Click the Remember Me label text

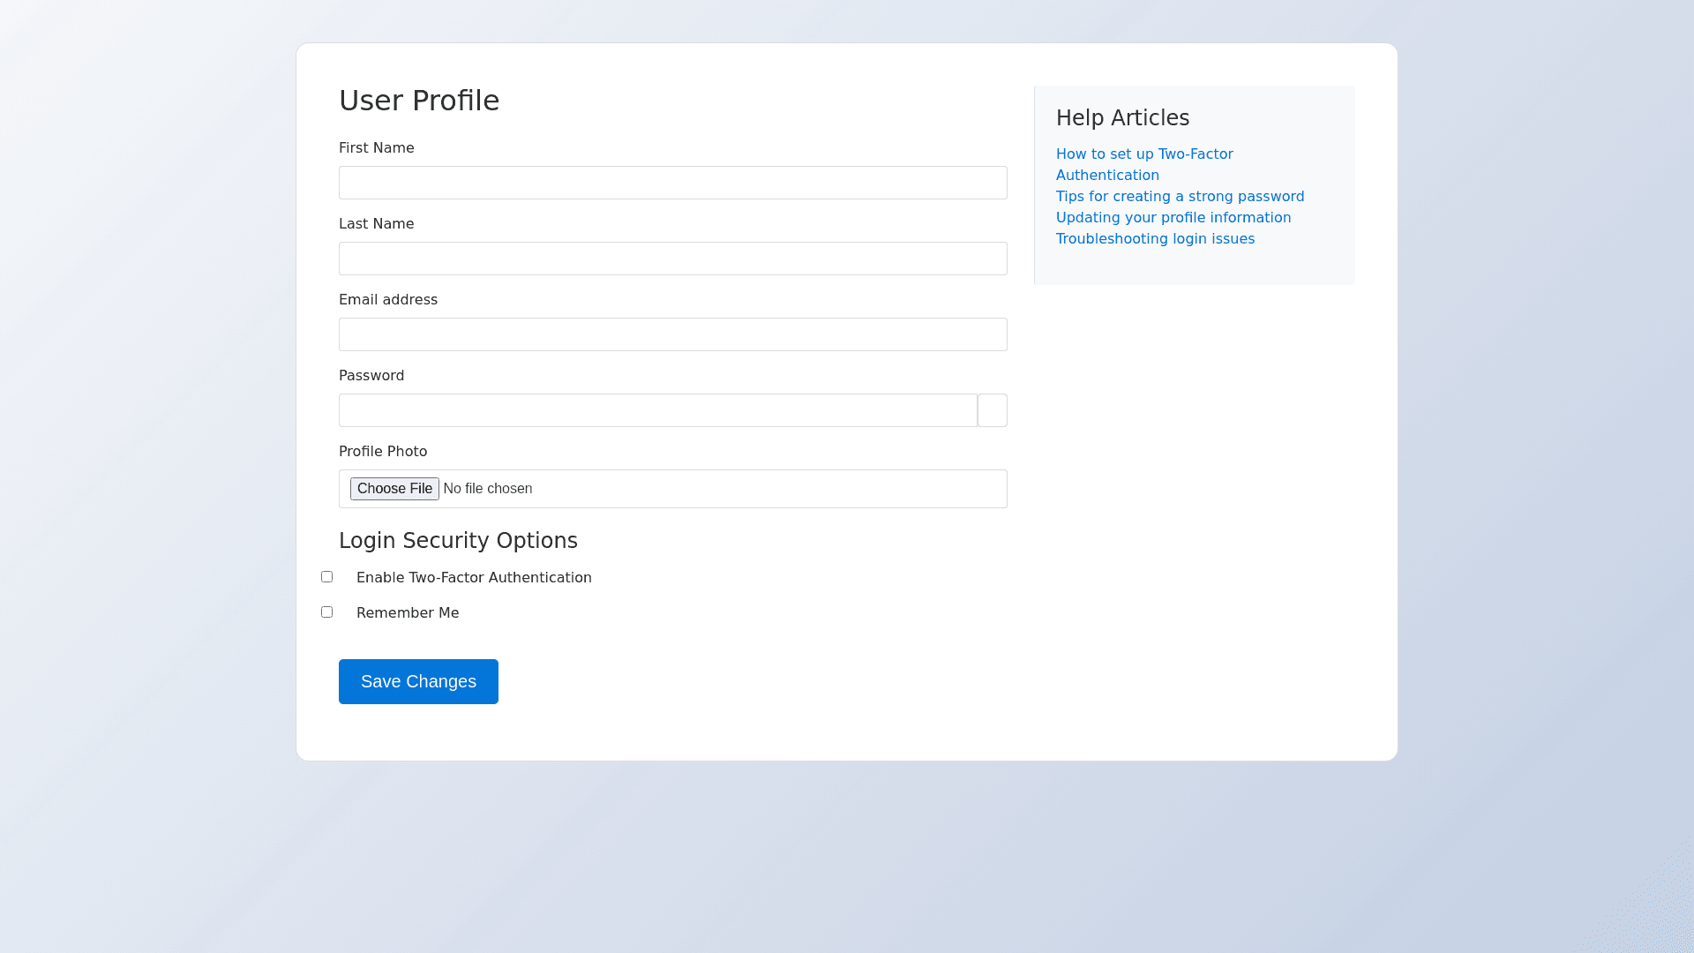pos(407,612)
